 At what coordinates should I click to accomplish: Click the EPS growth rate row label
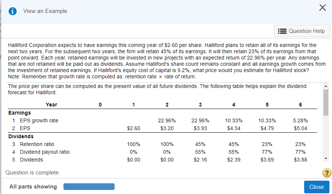[39, 120]
